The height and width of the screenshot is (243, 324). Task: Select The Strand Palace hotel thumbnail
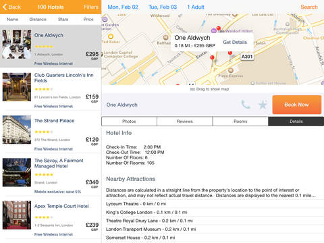[x=17, y=130]
